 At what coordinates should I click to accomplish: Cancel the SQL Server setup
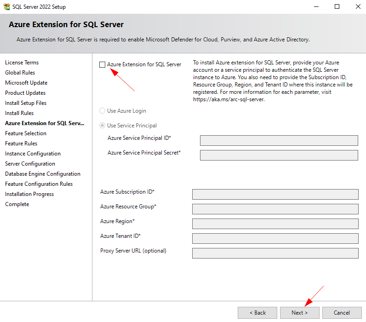342,313
